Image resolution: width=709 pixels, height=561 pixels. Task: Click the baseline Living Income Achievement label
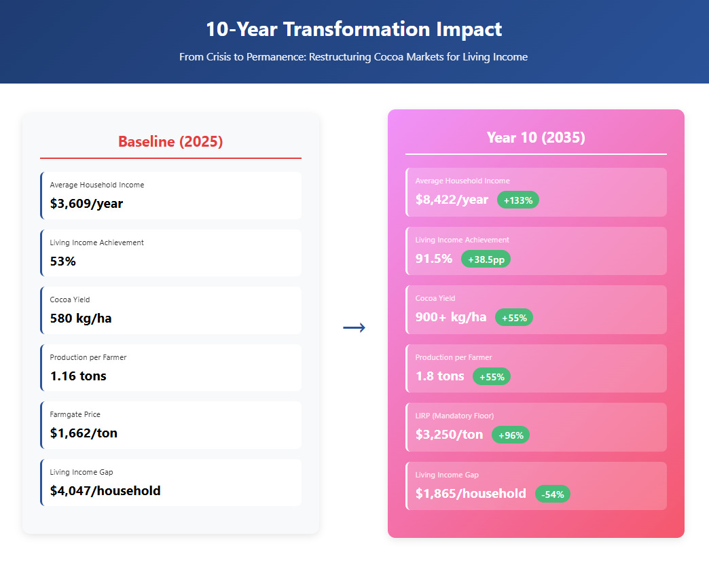click(96, 242)
